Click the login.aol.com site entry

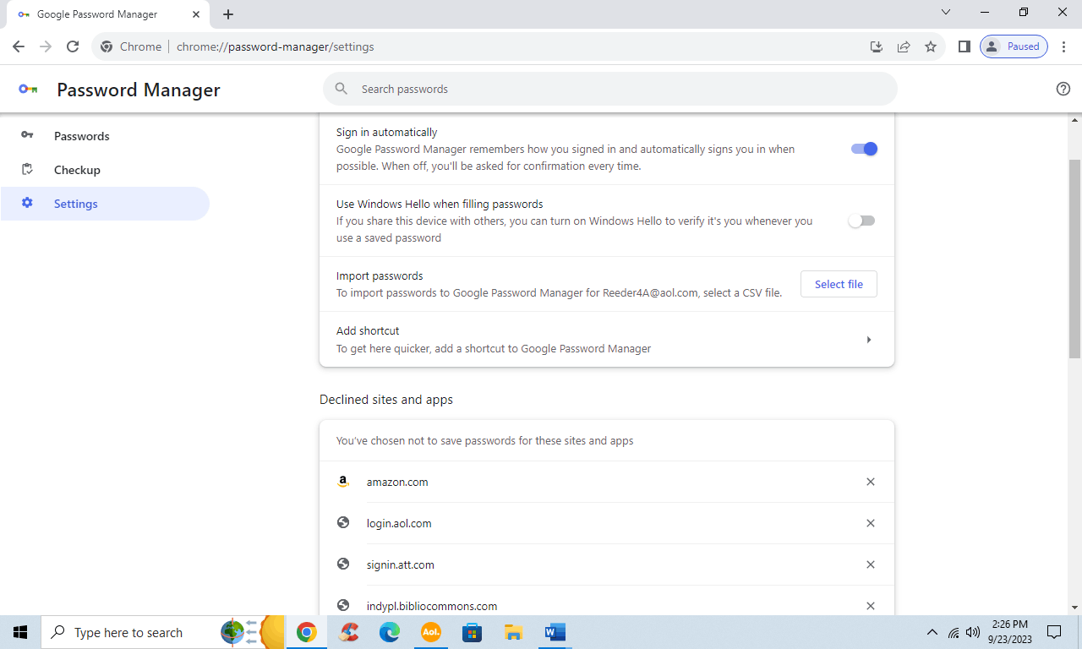click(399, 523)
